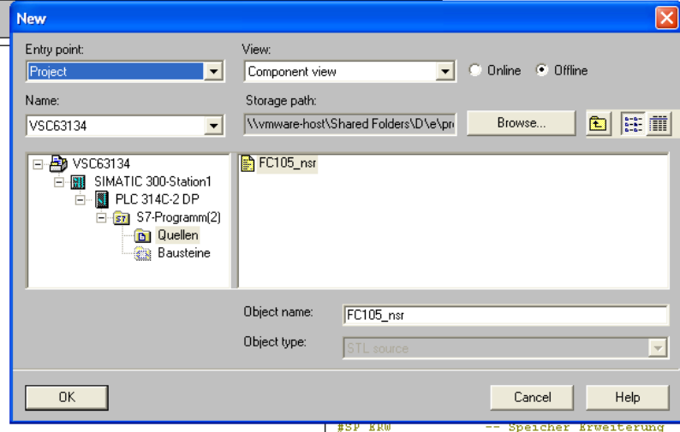Click the PLC 314C-2 DP icon

102,200
